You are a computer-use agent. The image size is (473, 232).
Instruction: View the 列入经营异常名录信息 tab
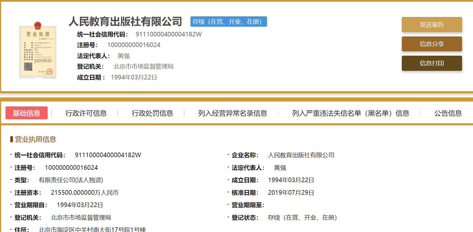(232, 113)
